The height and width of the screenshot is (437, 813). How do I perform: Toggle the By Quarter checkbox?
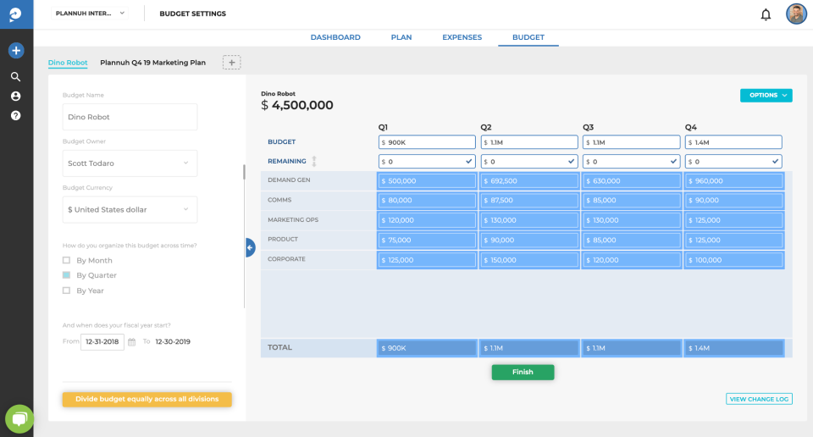point(66,275)
